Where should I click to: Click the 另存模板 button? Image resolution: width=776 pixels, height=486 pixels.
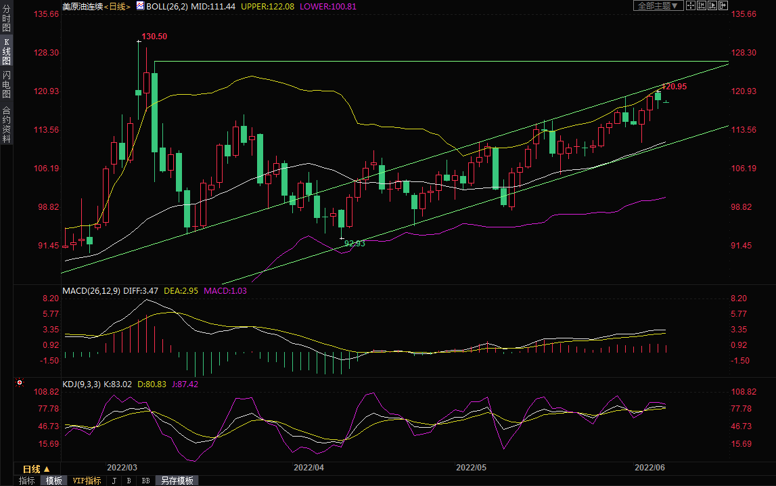pos(178,481)
